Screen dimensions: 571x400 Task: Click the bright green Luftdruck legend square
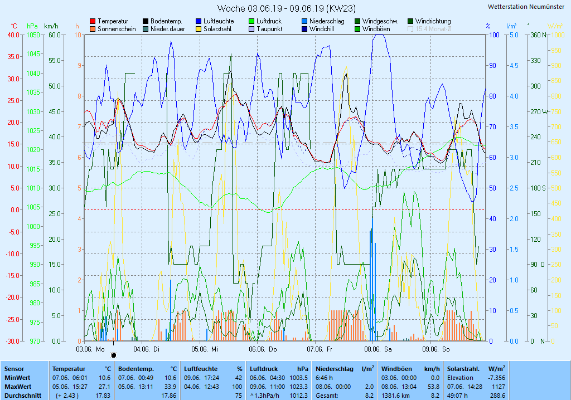click(x=252, y=21)
